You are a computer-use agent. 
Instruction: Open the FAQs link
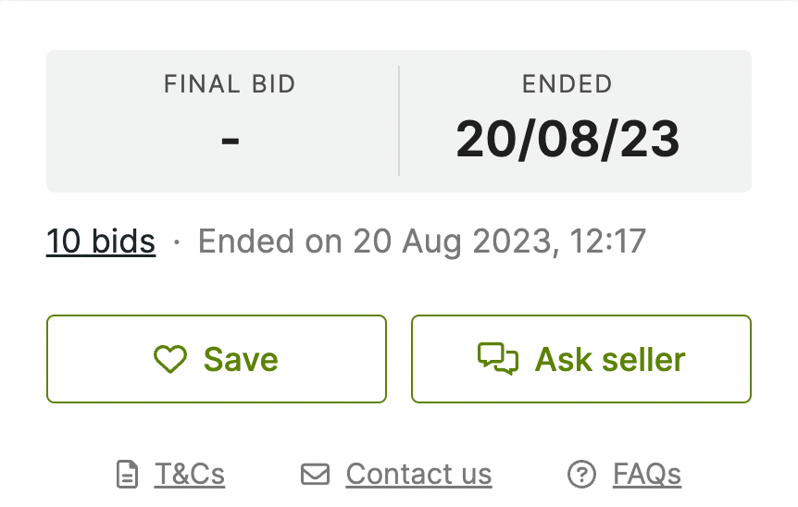pos(646,475)
